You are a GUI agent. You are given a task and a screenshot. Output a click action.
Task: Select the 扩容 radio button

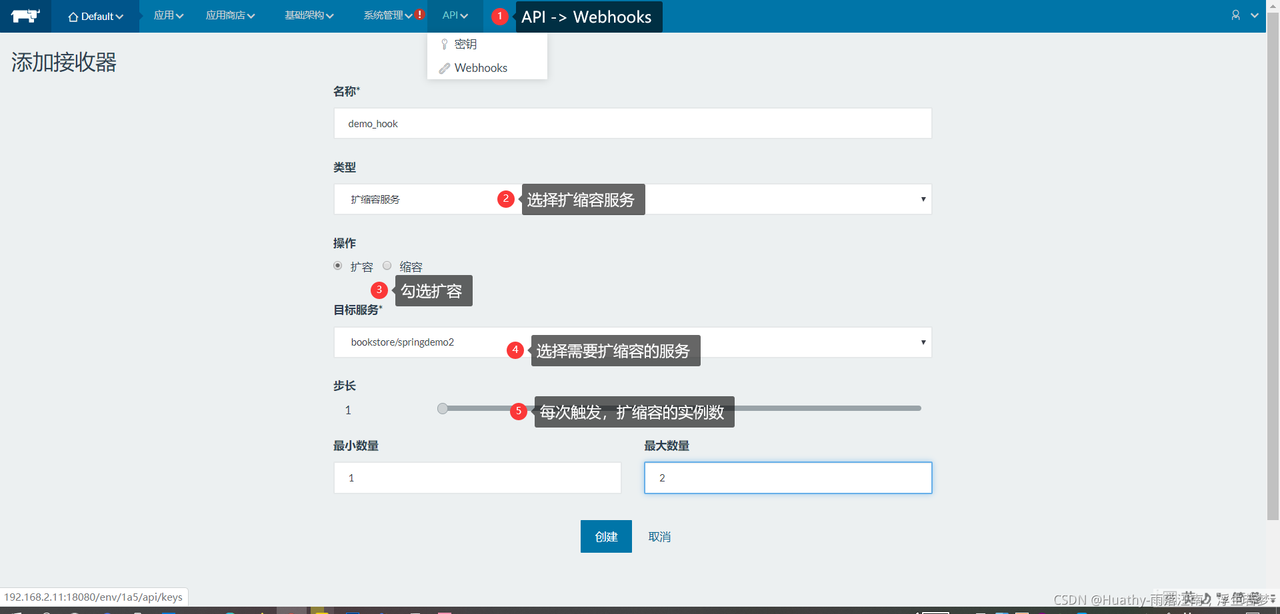point(338,266)
